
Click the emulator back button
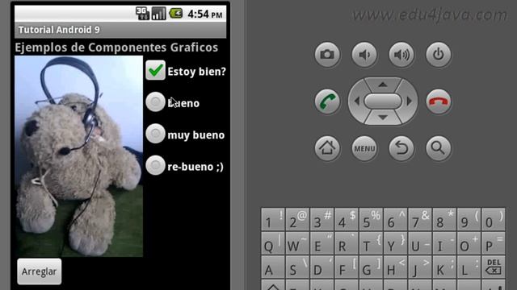(x=401, y=148)
